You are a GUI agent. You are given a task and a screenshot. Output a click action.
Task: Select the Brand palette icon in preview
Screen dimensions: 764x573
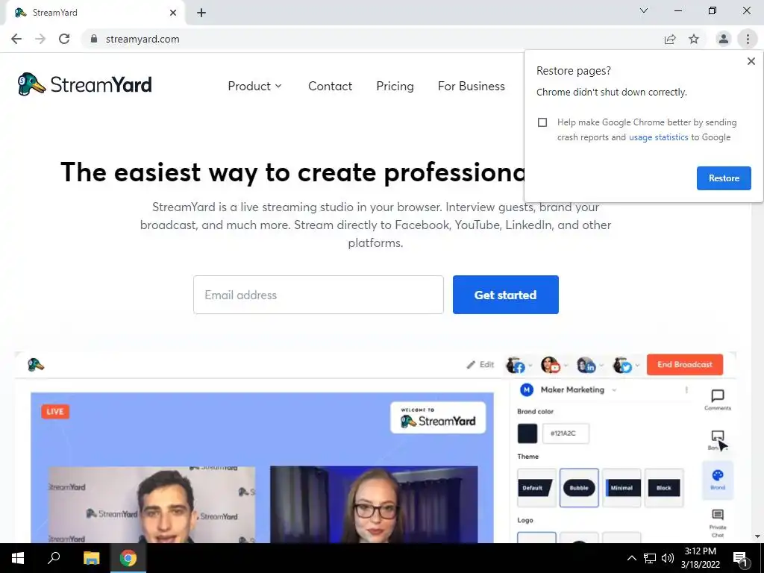(x=718, y=480)
